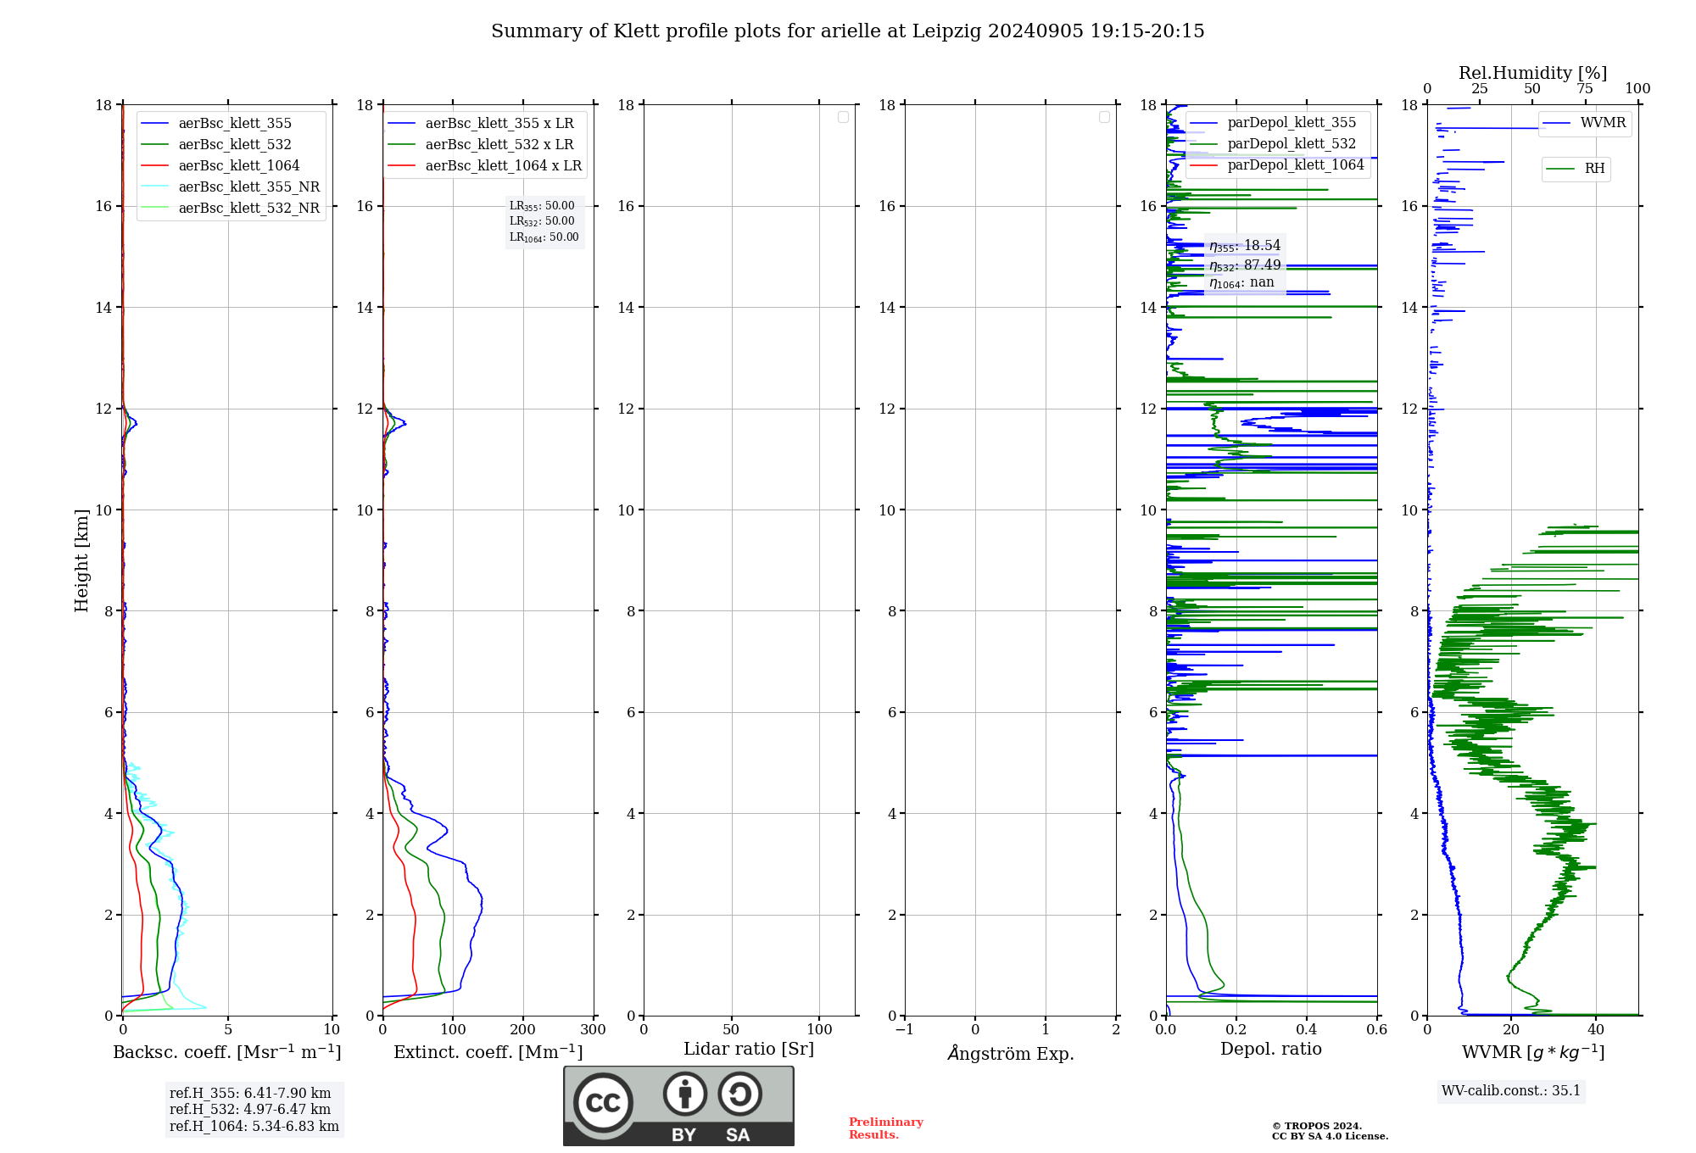
Task: Click ref.H_1064: 5.34-6.83 km text
Action: pos(254,1127)
